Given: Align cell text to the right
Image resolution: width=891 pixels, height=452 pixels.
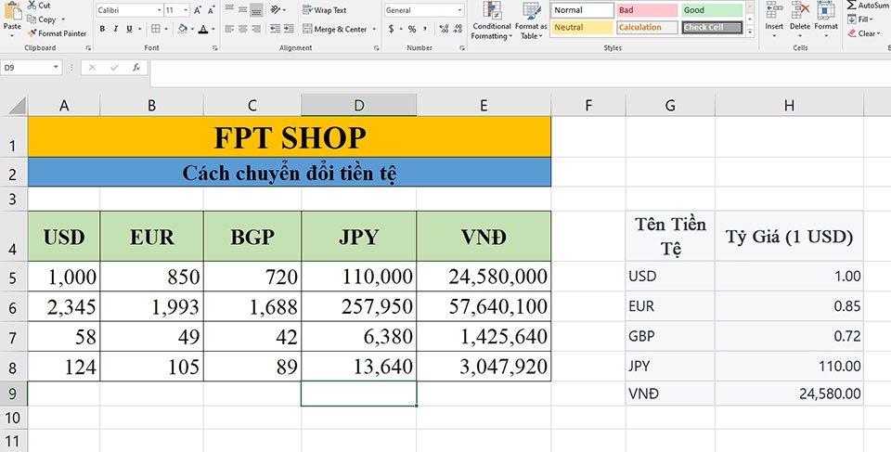Looking at the screenshot, I should tap(256, 29).
